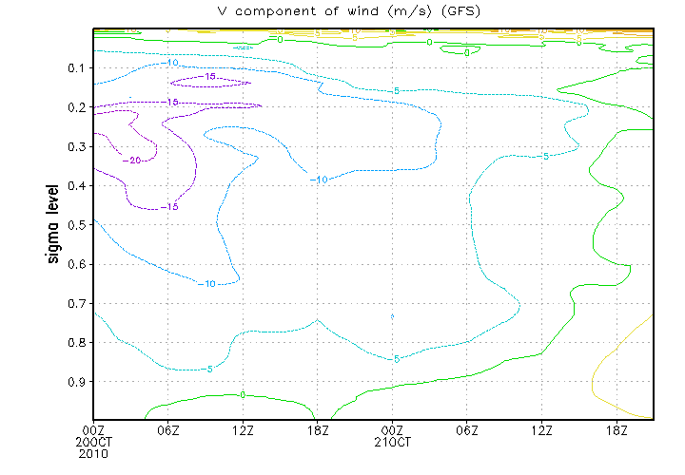Click the green "0" contour label below sigma 0.9

[x=243, y=395]
